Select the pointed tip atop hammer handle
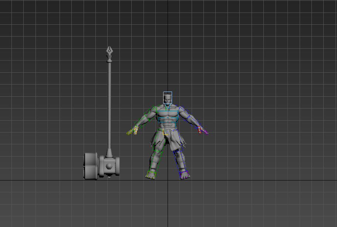Viewport: 337px width, 227px height. (109, 51)
